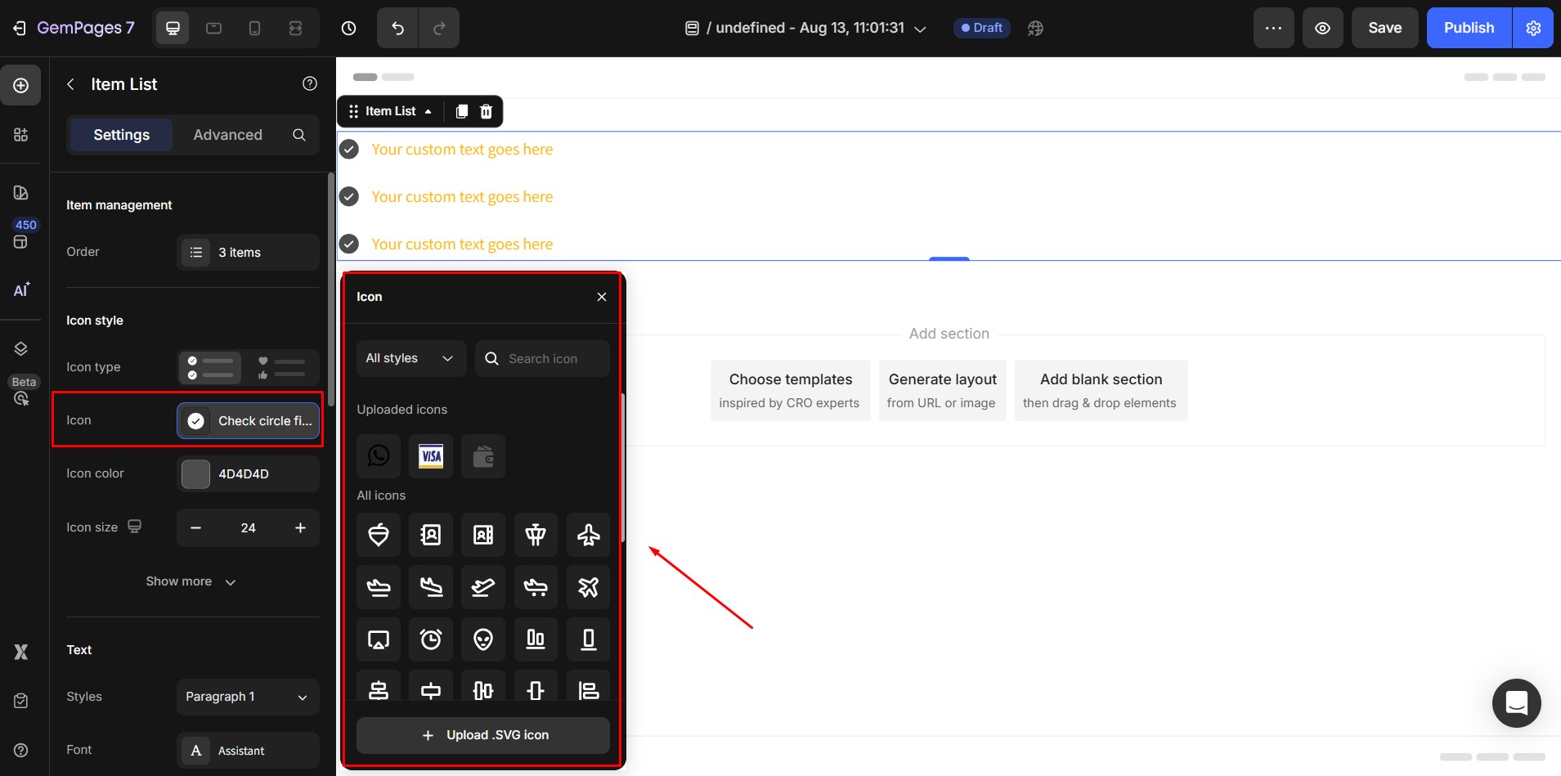Viewport: 1561px width, 776px height.
Task: Click the undo arrow in the toolbar
Action: [x=396, y=28]
